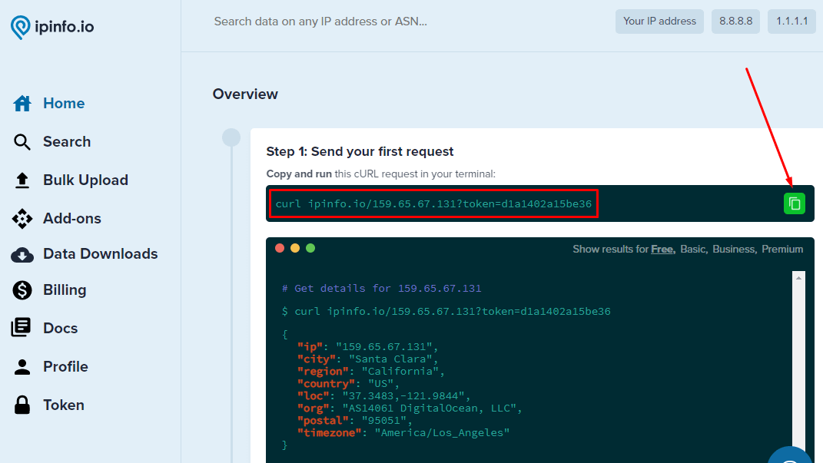Open the Home menu item
Viewport: 823px width, 463px height.
click(x=64, y=104)
